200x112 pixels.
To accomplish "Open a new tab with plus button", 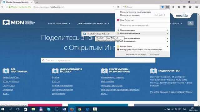I will (37, 2).
